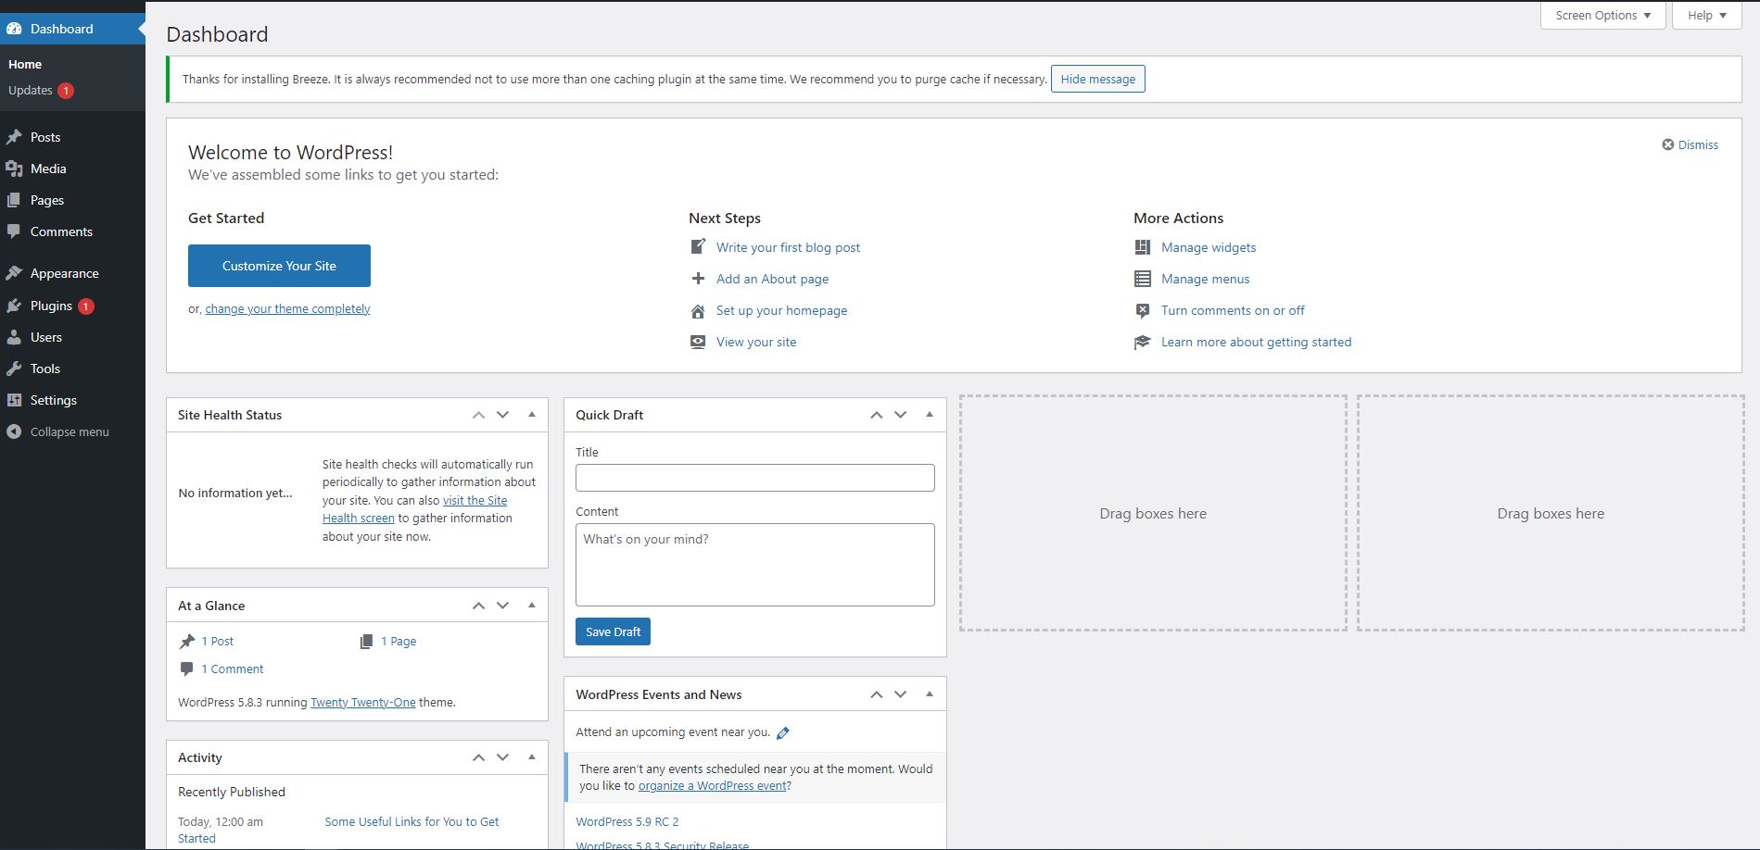Click the graduation cap icon for getting started
This screenshot has width=1760, height=850.
tap(1143, 342)
